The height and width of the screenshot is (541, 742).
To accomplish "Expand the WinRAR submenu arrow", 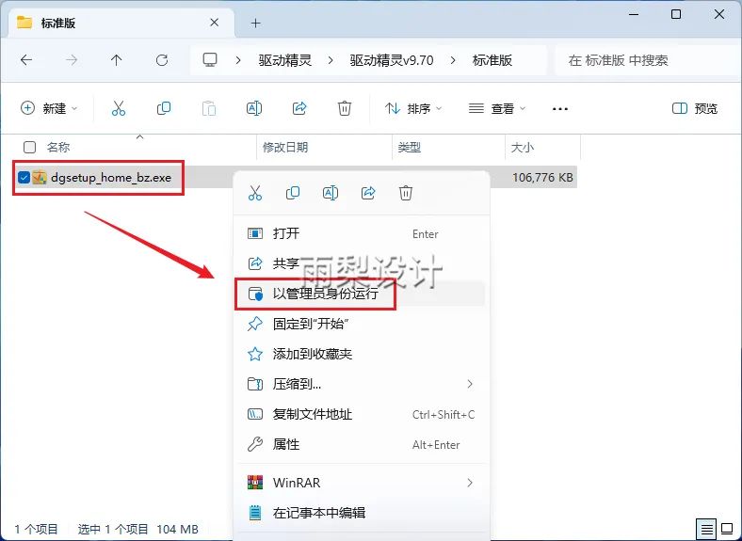I will [x=470, y=483].
